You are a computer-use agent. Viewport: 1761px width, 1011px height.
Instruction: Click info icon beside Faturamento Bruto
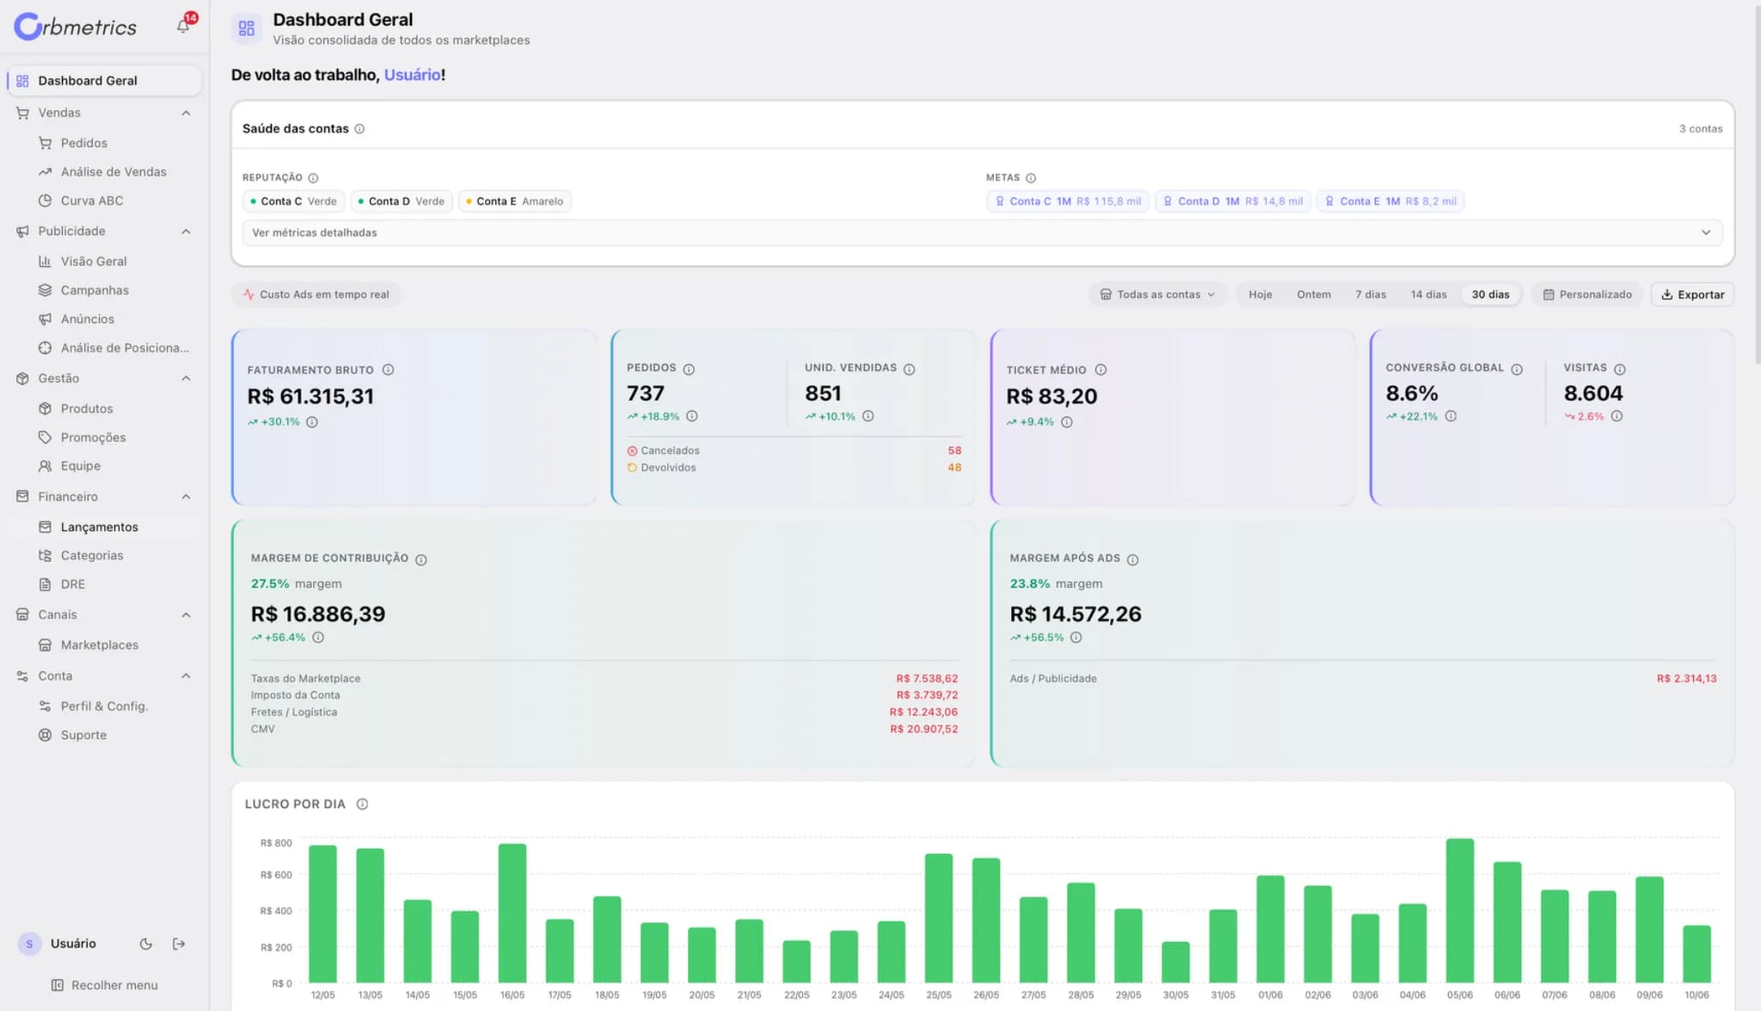[388, 370]
